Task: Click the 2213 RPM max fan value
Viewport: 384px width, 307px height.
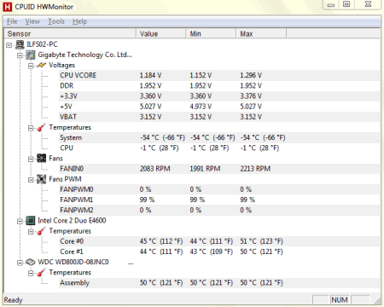Action: click(x=255, y=169)
